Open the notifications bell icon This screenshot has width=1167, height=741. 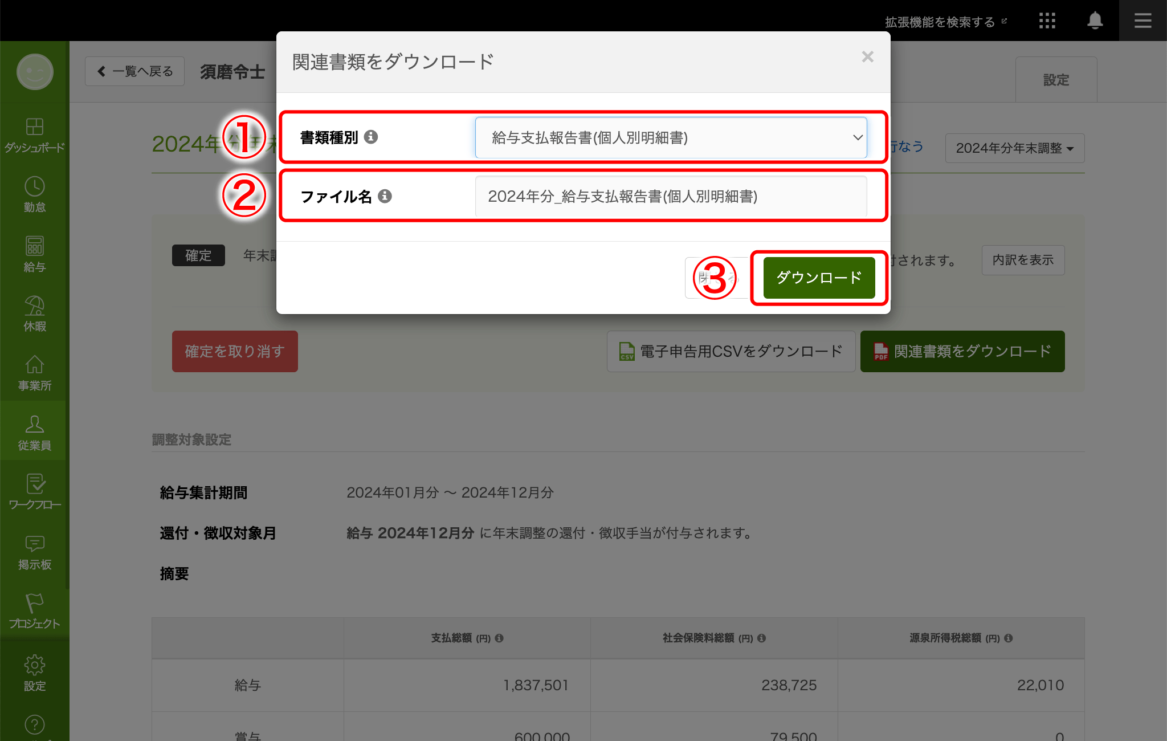(1095, 21)
